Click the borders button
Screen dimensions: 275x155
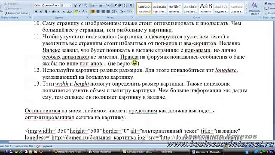coord(128,12)
